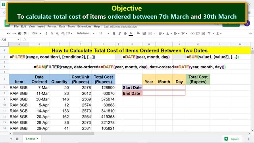Increase decimal places

click(x=63, y=33)
